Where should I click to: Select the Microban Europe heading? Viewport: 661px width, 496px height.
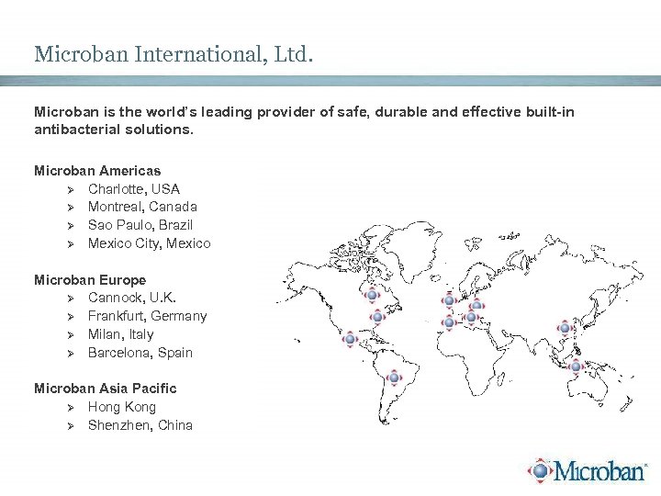pyautogui.click(x=90, y=280)
